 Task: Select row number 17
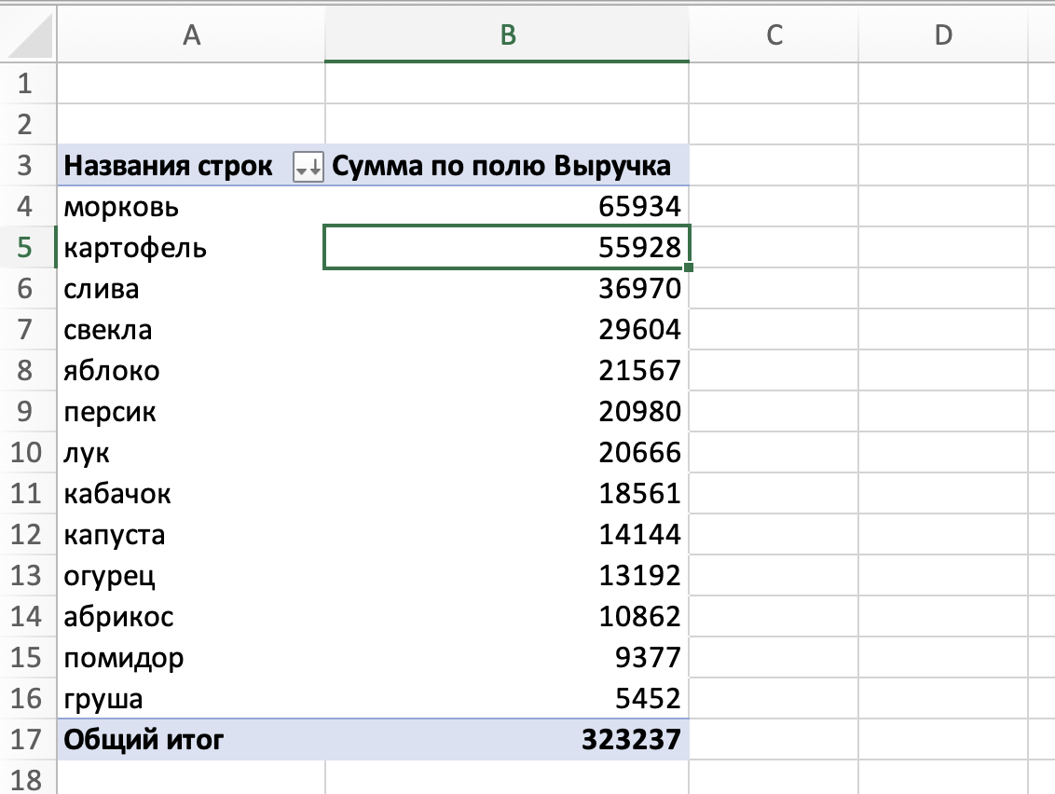point(27,738)
